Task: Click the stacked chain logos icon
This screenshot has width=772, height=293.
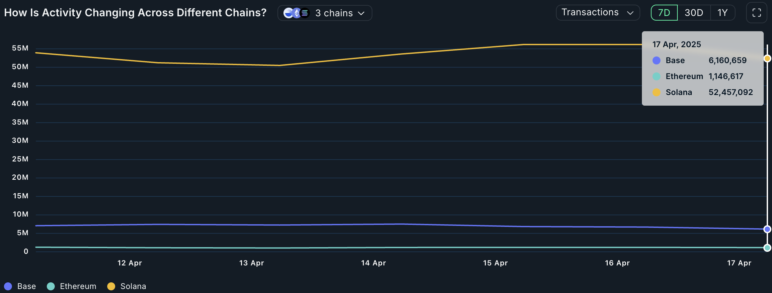Action: click(296, 13)
